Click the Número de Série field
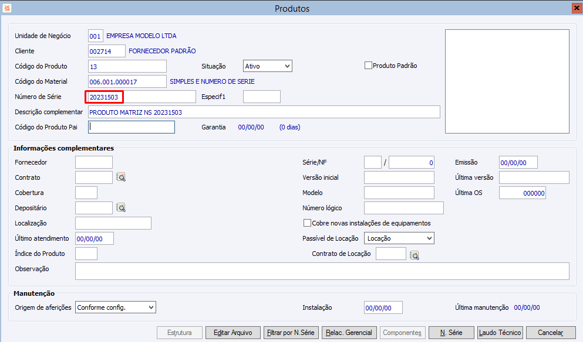The image size is (583, 342). point(141,97)
